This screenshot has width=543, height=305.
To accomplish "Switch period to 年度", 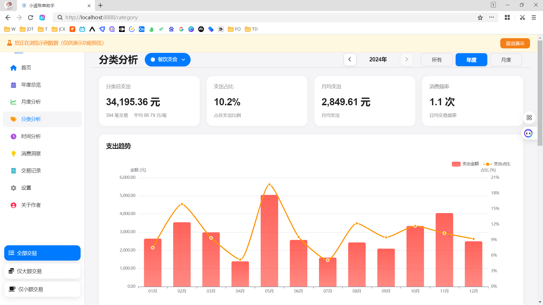I will click(471, 60).
